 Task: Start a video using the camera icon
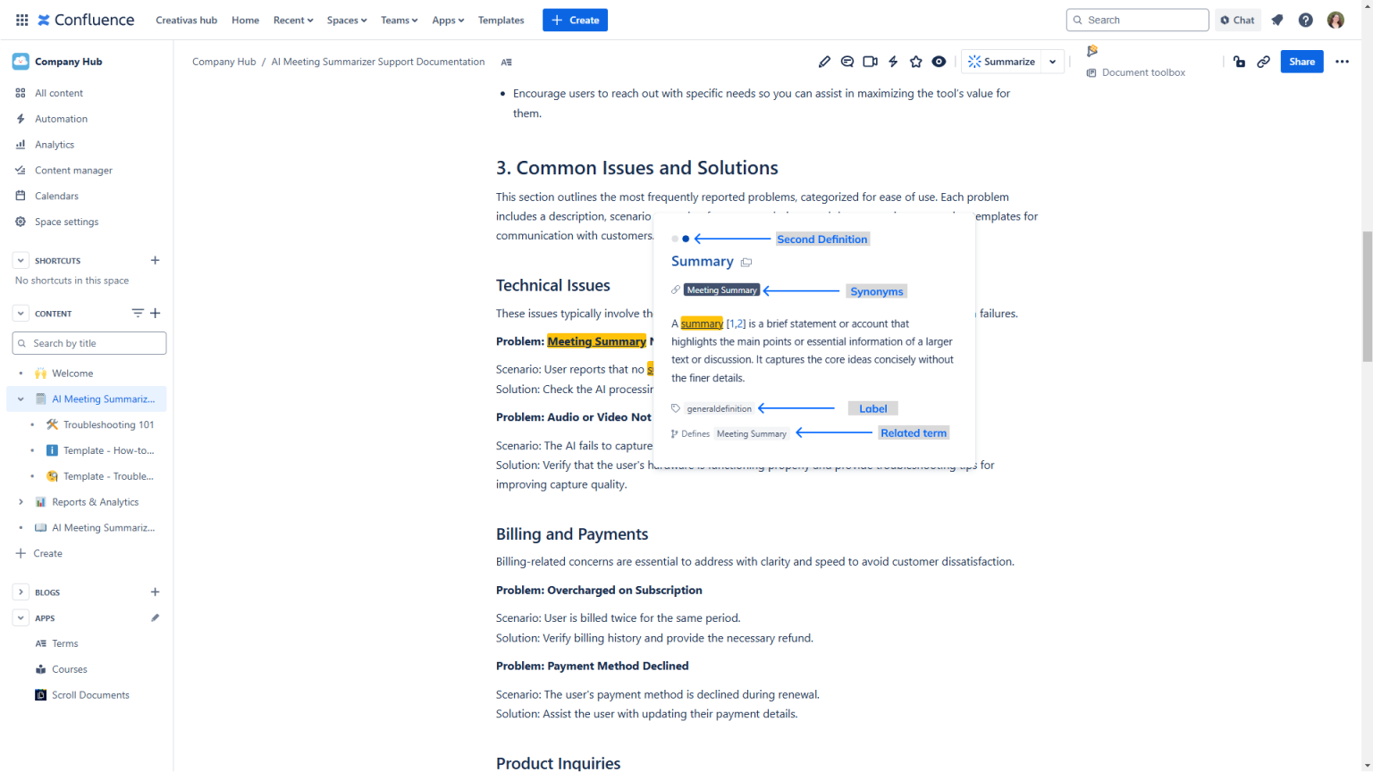[x=870, y=61]
